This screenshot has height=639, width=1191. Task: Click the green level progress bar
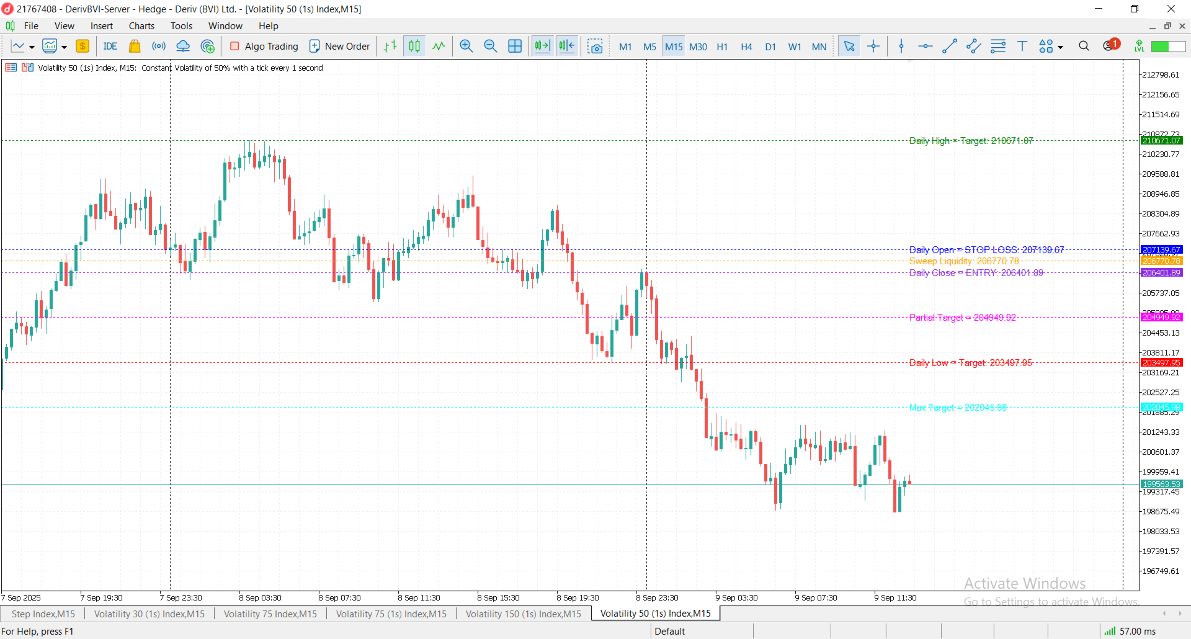(1168, 47)
